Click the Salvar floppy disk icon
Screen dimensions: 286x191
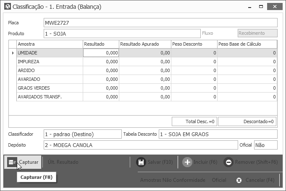pos(141,162)
